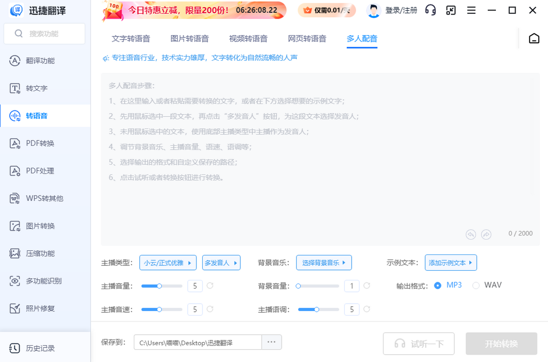The height and width of the screenshot is (362, 548).
Task: Click the 压缩功能 sidebar icon
Action: (15, 253)
